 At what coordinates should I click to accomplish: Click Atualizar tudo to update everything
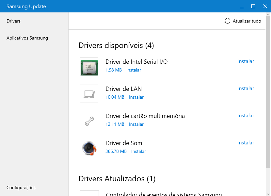247,21
